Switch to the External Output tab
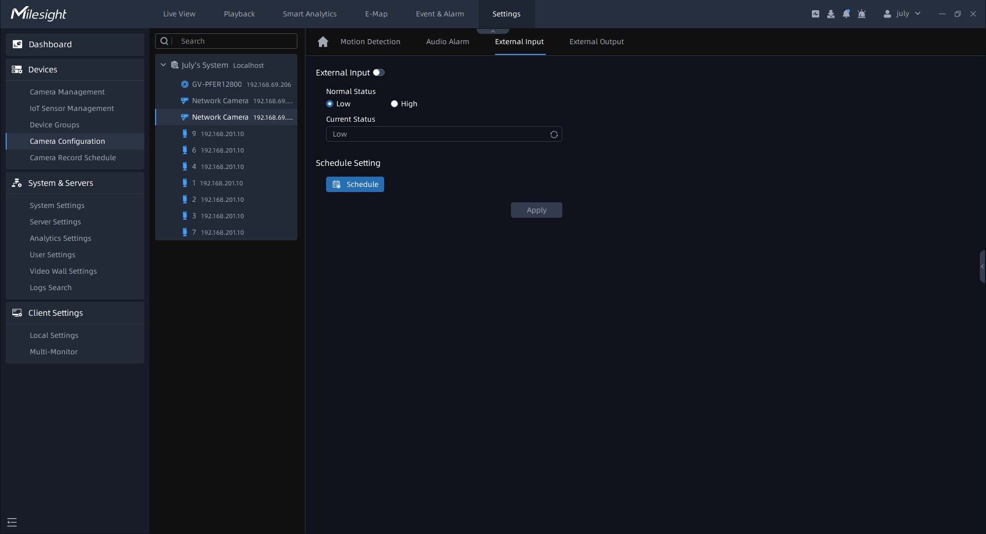 tap(596, 42)
